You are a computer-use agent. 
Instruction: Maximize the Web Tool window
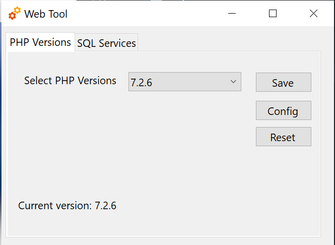pyautogui.click(x=273, y=14)
